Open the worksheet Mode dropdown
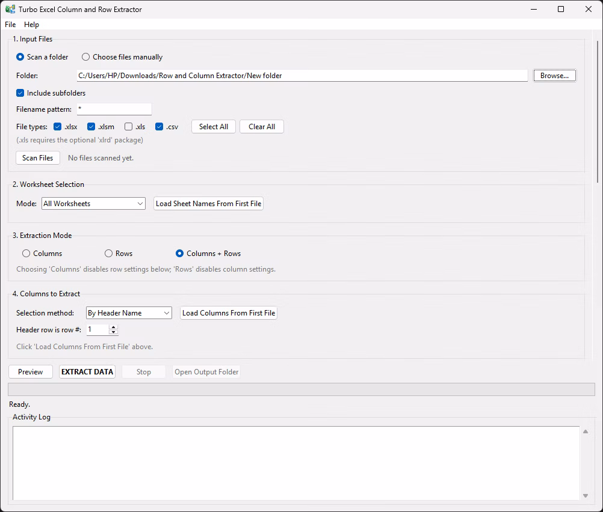This screenshot has width=603, height=512. [93, 204]
